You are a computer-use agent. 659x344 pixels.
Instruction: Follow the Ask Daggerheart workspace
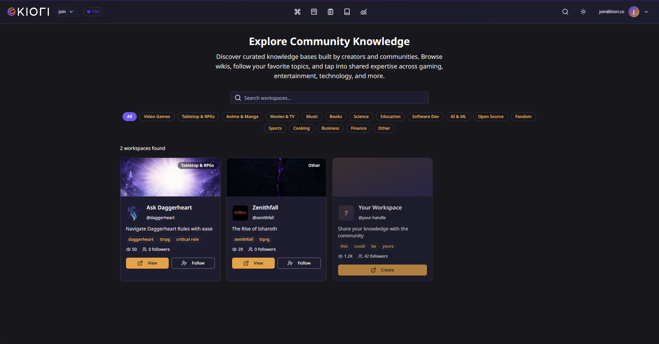click(x=193, y=263)
